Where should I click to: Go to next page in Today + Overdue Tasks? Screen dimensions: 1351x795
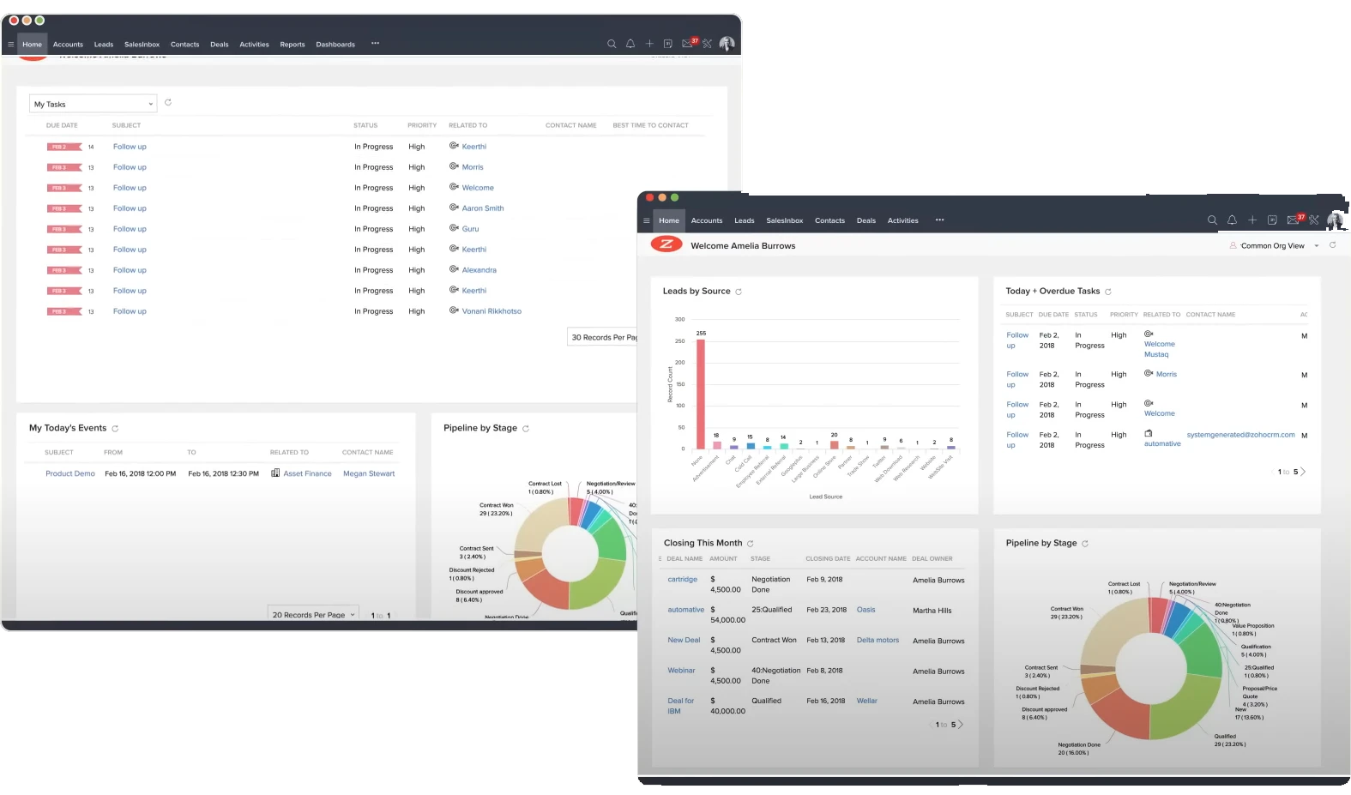pyautogui.click(x=1303, y=472)
